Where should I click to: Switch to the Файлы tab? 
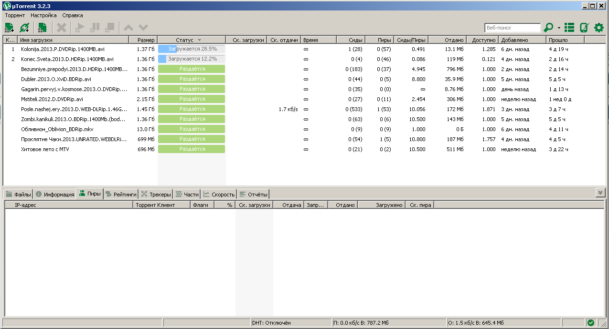pos(18,194)
